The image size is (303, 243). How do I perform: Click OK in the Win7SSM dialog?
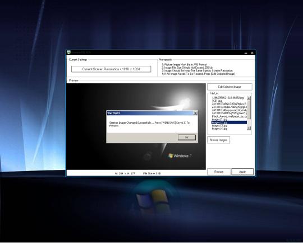pyautogui.click(x=187, y=137)
